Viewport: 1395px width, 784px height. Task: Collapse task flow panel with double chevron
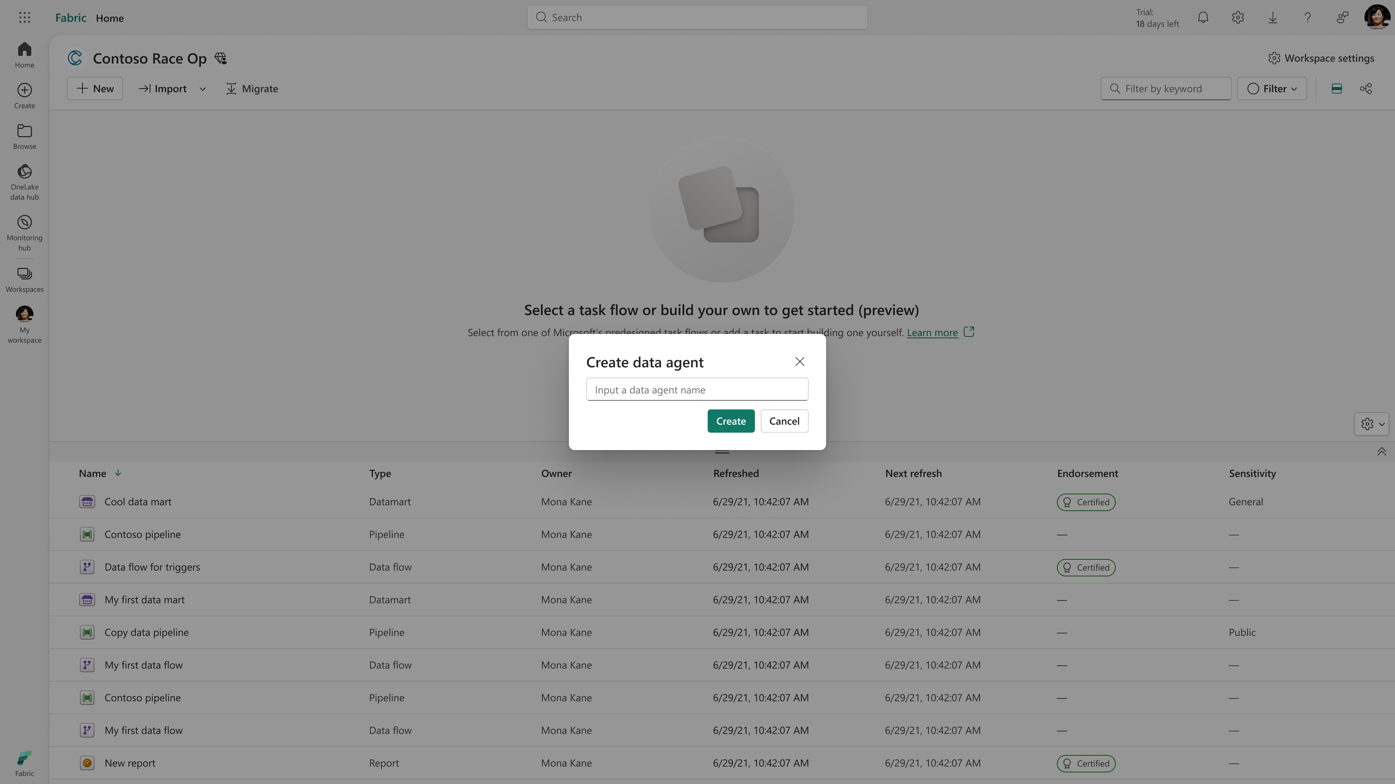pos(1382,451)
